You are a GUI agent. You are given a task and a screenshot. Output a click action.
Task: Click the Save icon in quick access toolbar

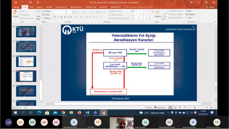click(x=16, y=2)
